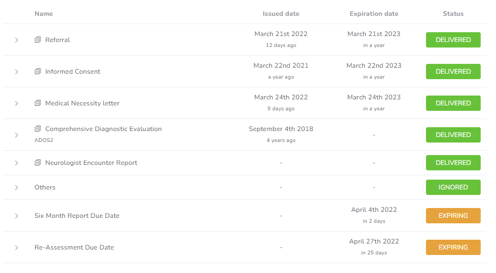
Task: Click the Comprehensive Diagnostic Evaluation document icon
Action: click(38, 129)
